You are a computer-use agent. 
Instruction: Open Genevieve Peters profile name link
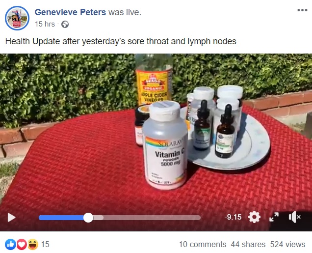point(70,12)
